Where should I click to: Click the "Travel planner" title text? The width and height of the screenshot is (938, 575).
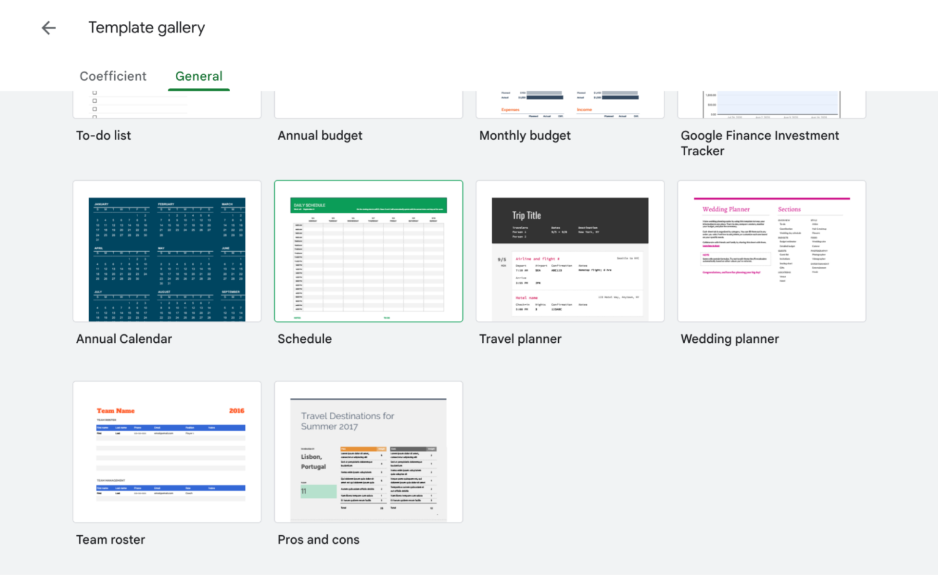[x=520, y=339]
